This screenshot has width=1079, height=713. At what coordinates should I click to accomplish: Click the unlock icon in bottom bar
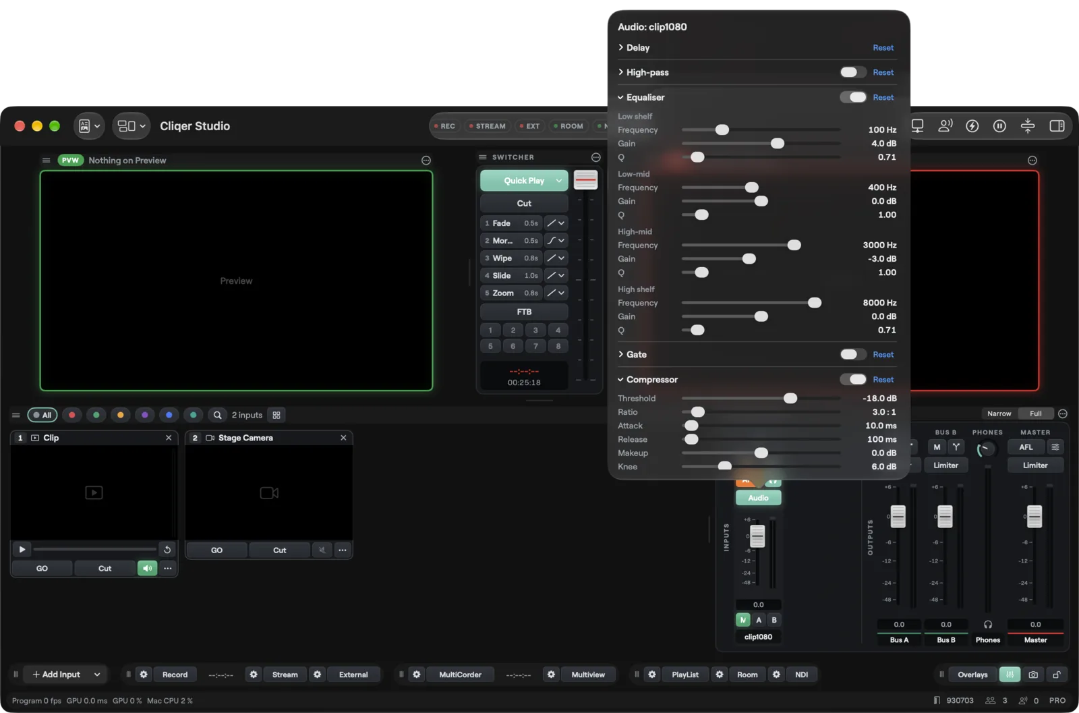point(1057,675)
